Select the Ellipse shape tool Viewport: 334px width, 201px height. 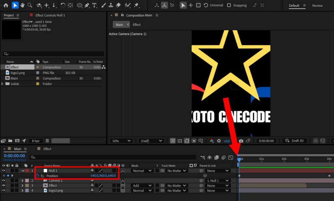[x=80, y=5]
